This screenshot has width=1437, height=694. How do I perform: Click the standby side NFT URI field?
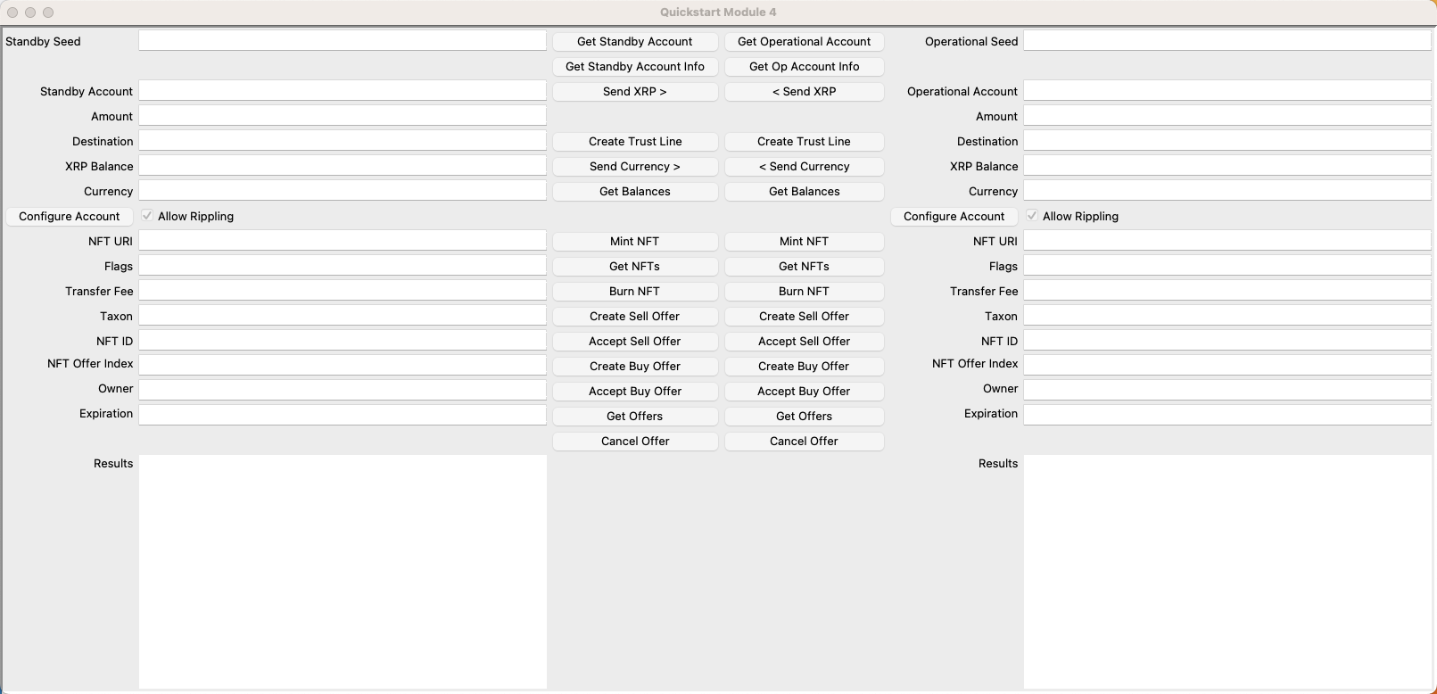tap(342, 241)
